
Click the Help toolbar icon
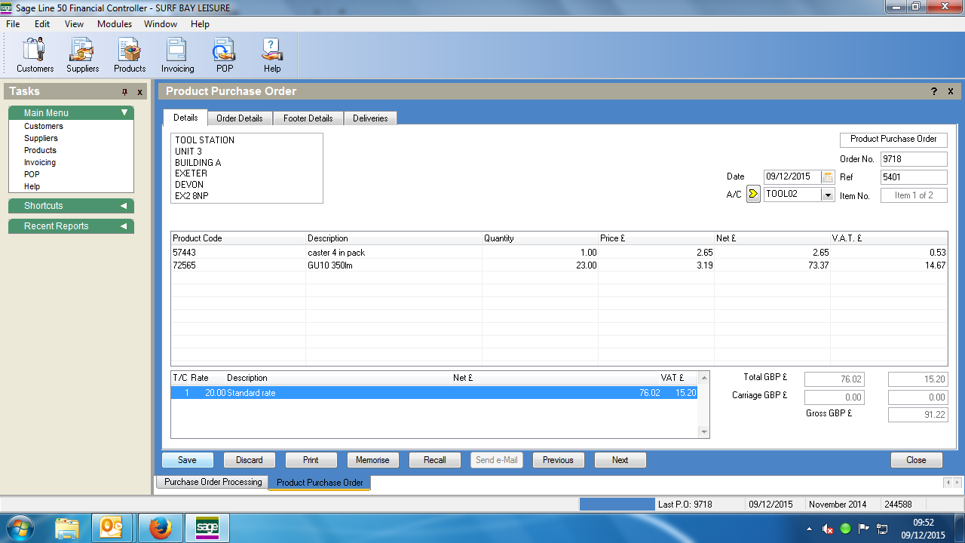coord(272,55)
